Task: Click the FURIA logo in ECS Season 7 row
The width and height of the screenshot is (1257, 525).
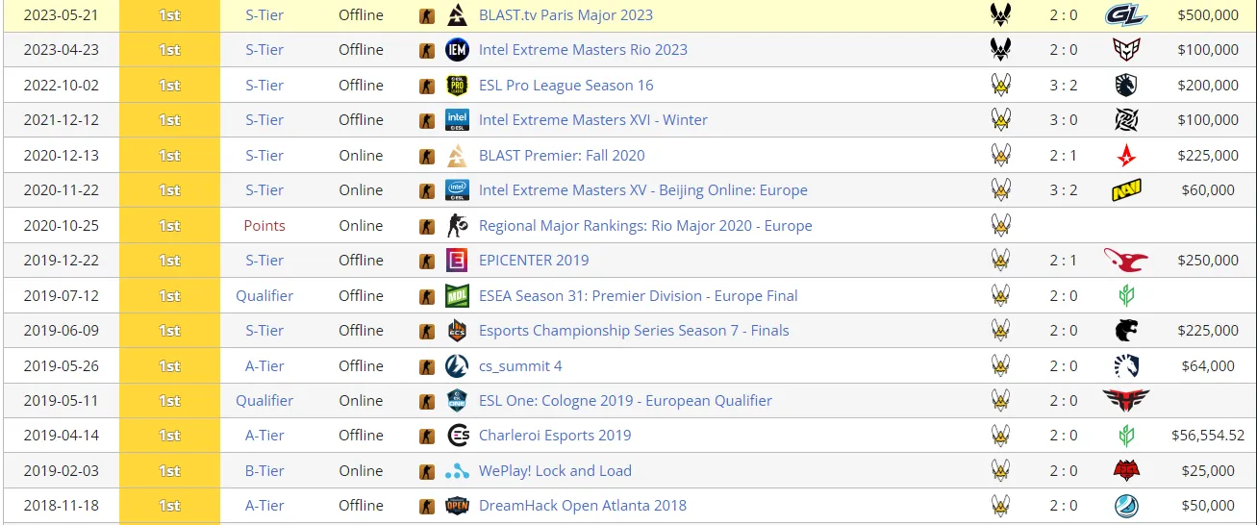Action: [x=1126, y=330]
